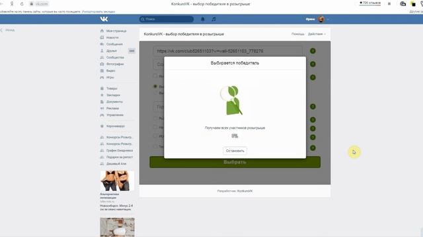
Task: Click the green Выбрать button
Action: pyautogui.click(x=235, y=162)
